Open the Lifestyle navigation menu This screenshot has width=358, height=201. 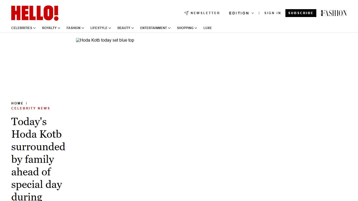tap(99, 28)
